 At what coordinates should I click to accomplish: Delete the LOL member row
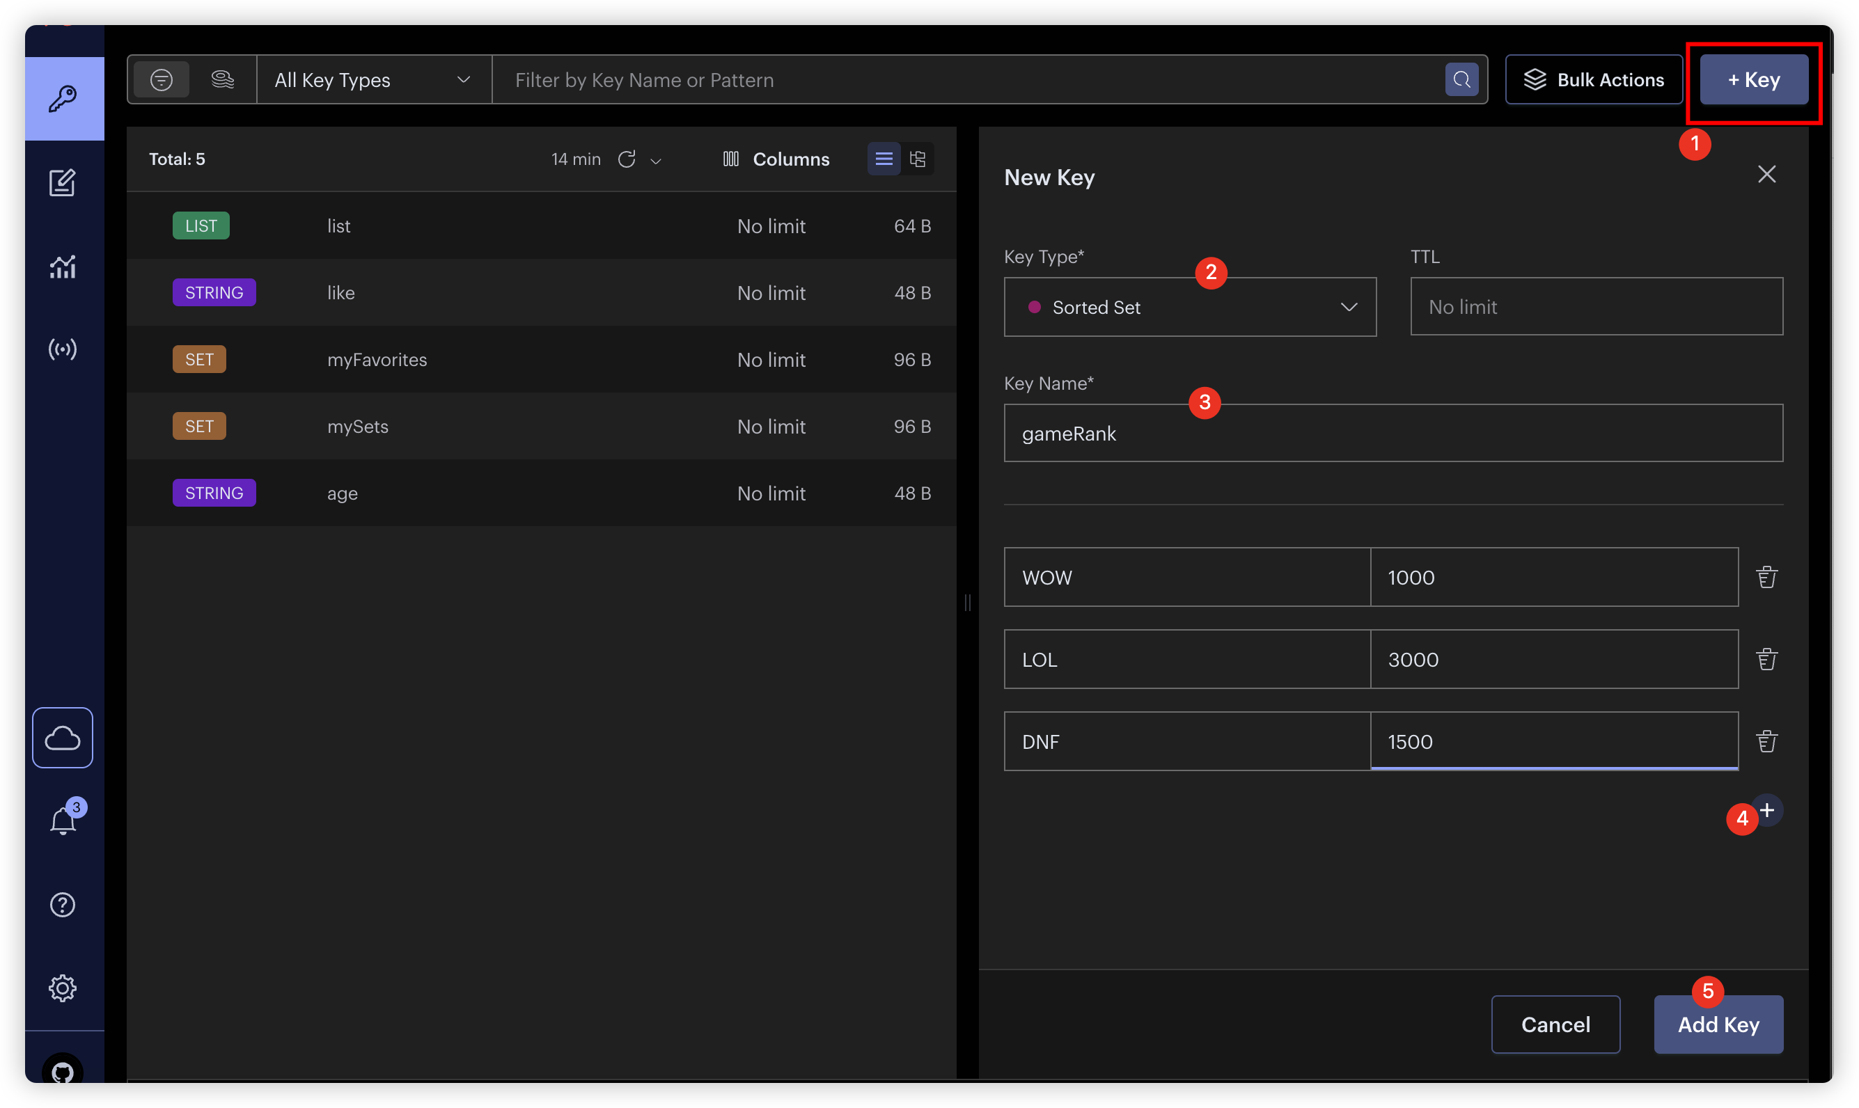click(x=1766, y=659)
